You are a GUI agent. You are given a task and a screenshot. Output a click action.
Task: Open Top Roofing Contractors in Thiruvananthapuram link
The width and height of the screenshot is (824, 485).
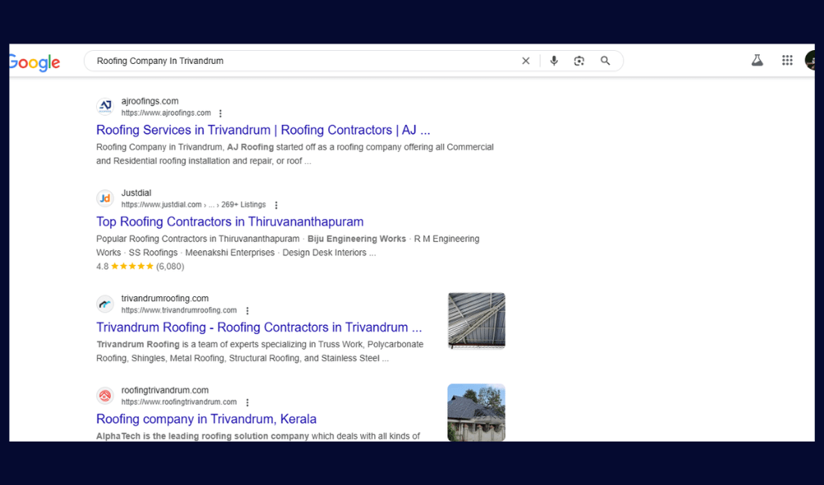(x=230, y=222)
